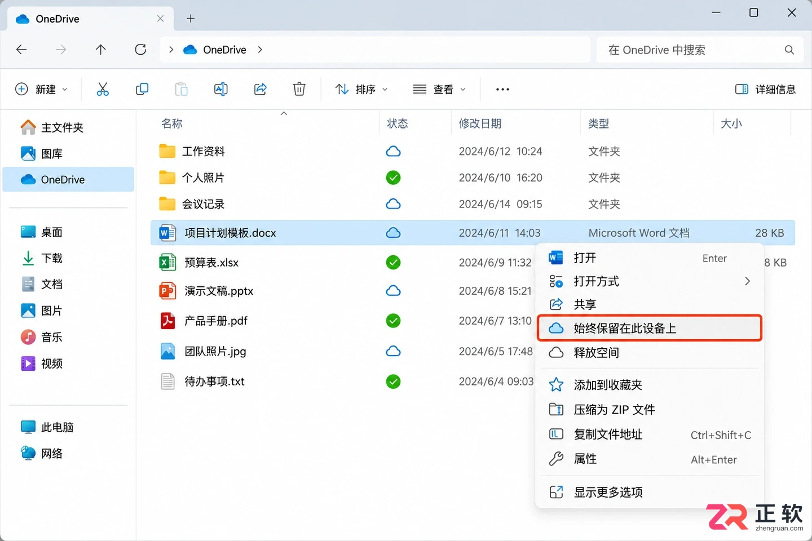Choose 显示更多选项 in context menu
This screenshot has width=812, height=541.
click(649, 492)
